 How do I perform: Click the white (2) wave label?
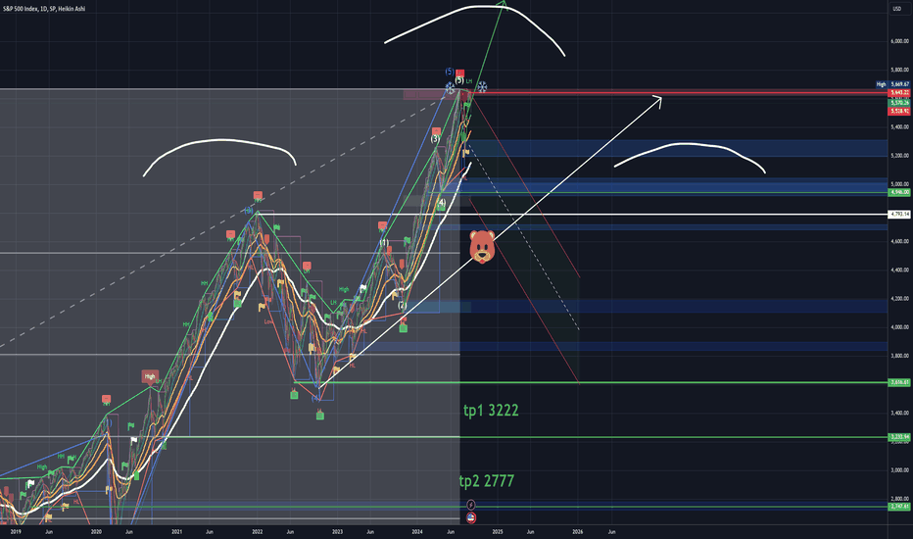(x=402, y=306)
